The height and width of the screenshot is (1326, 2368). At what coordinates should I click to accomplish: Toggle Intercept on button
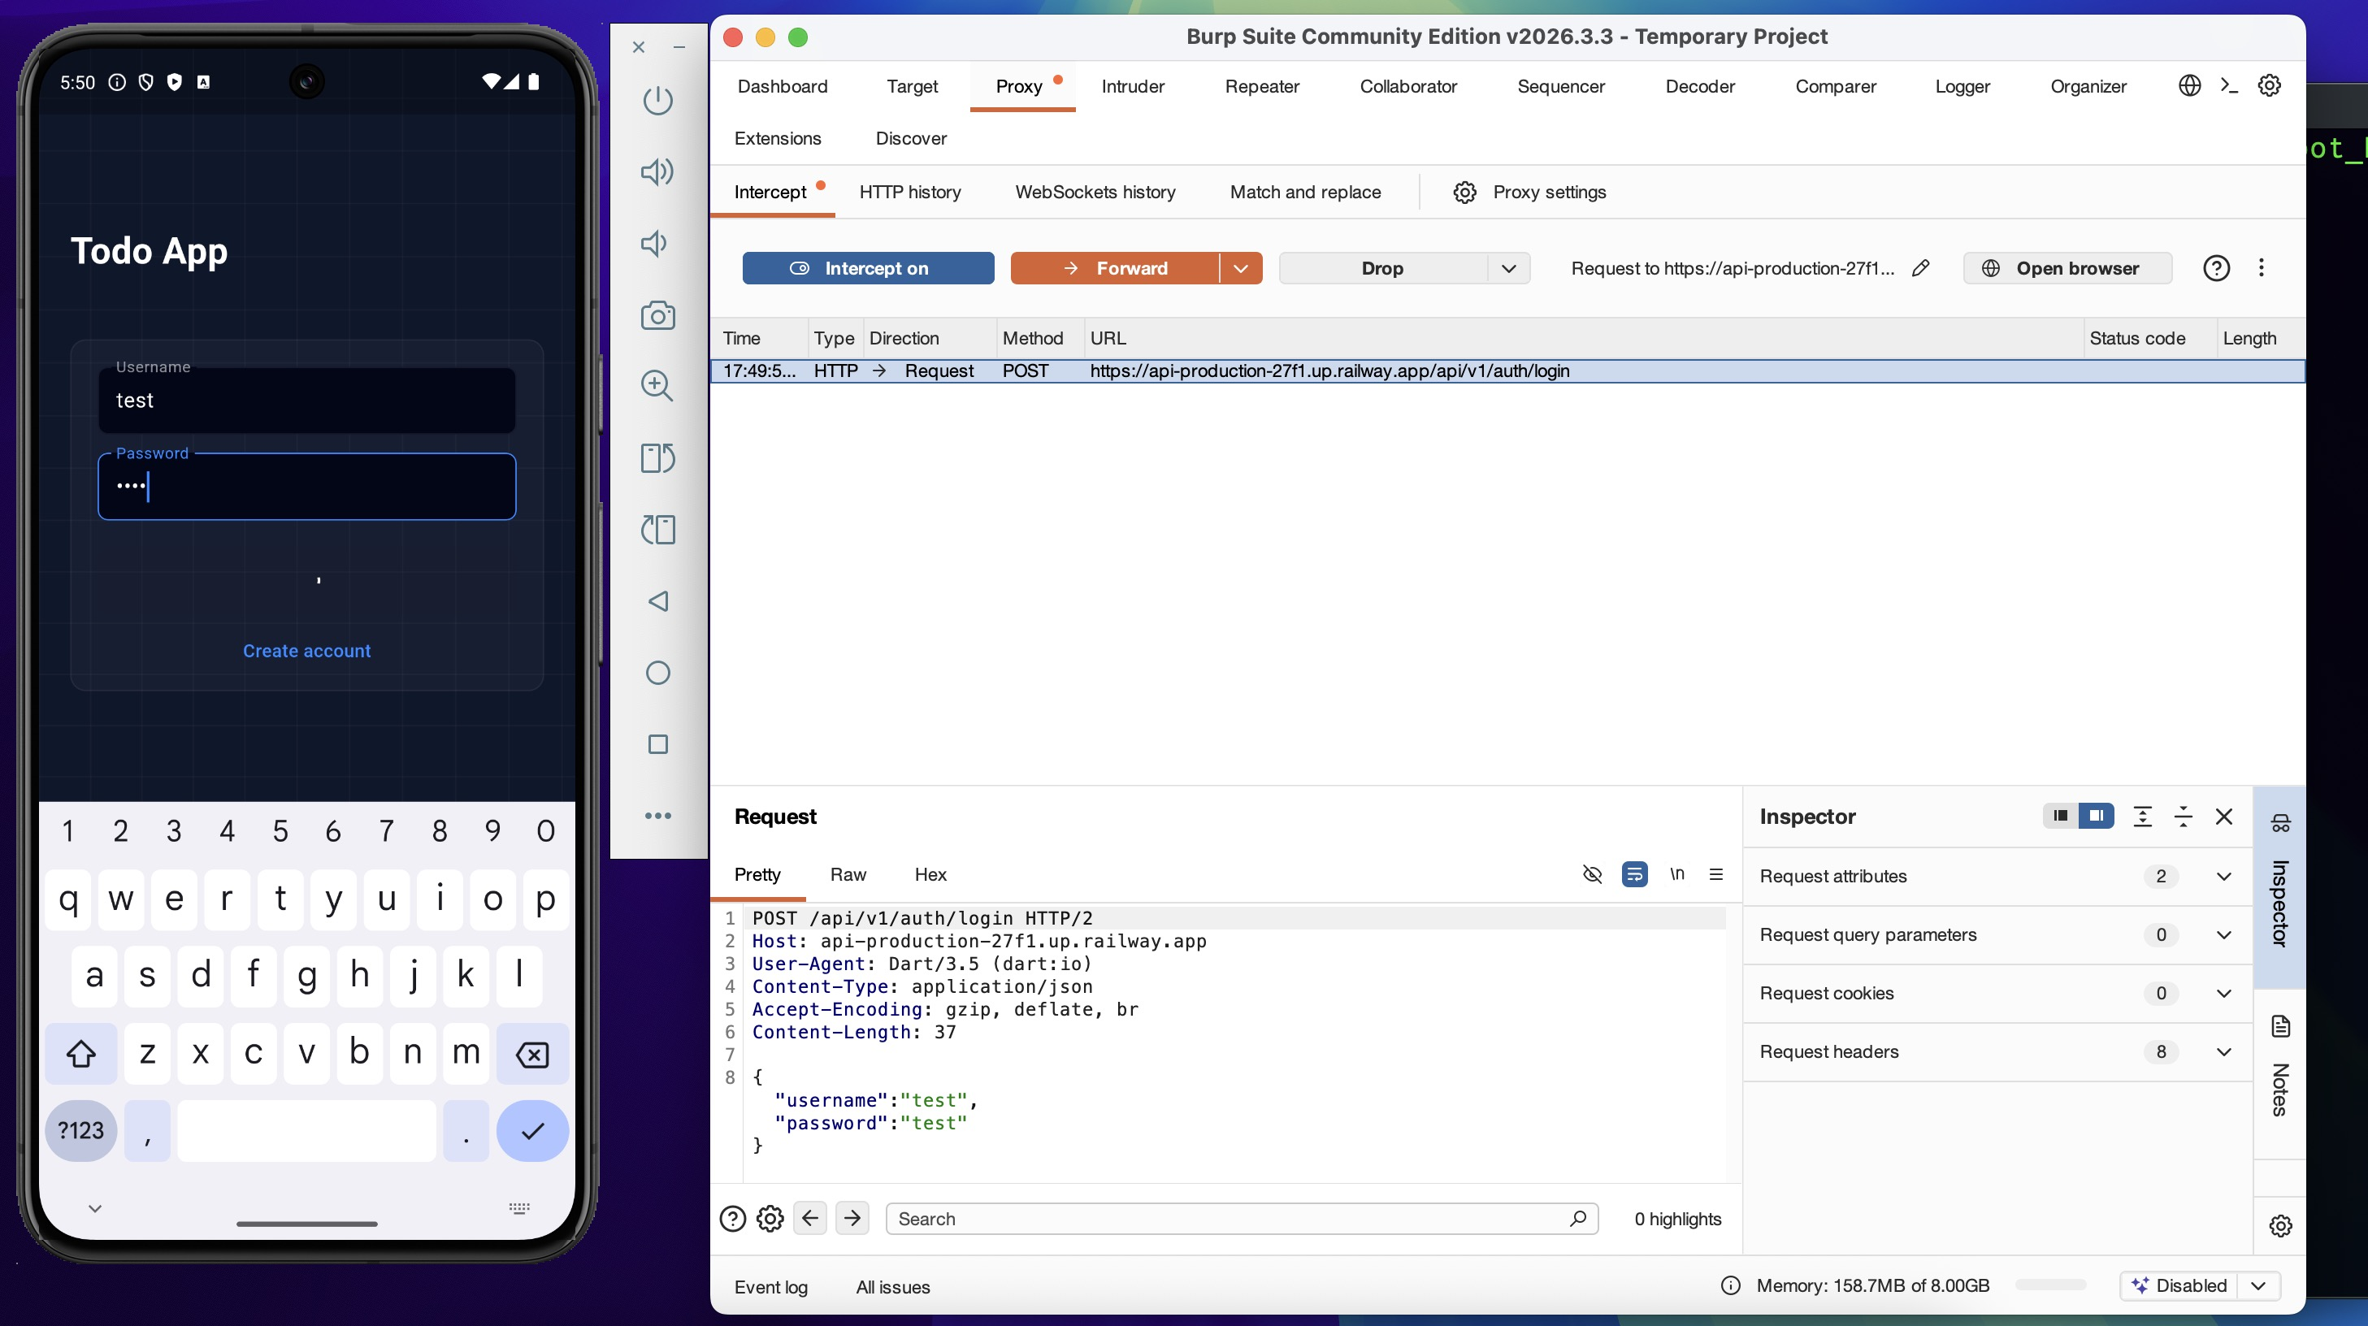pos(868,268)
